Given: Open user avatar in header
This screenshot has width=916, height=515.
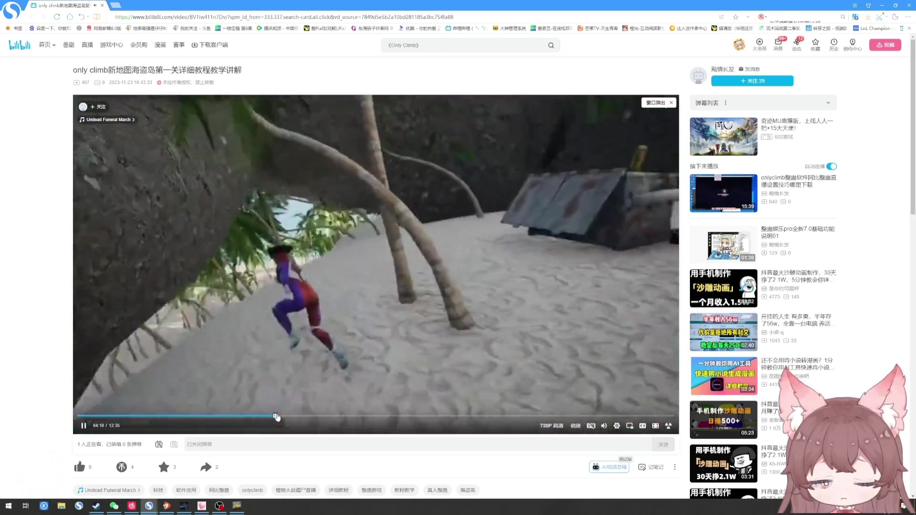Looking at the screenshot, I should 739,45.
